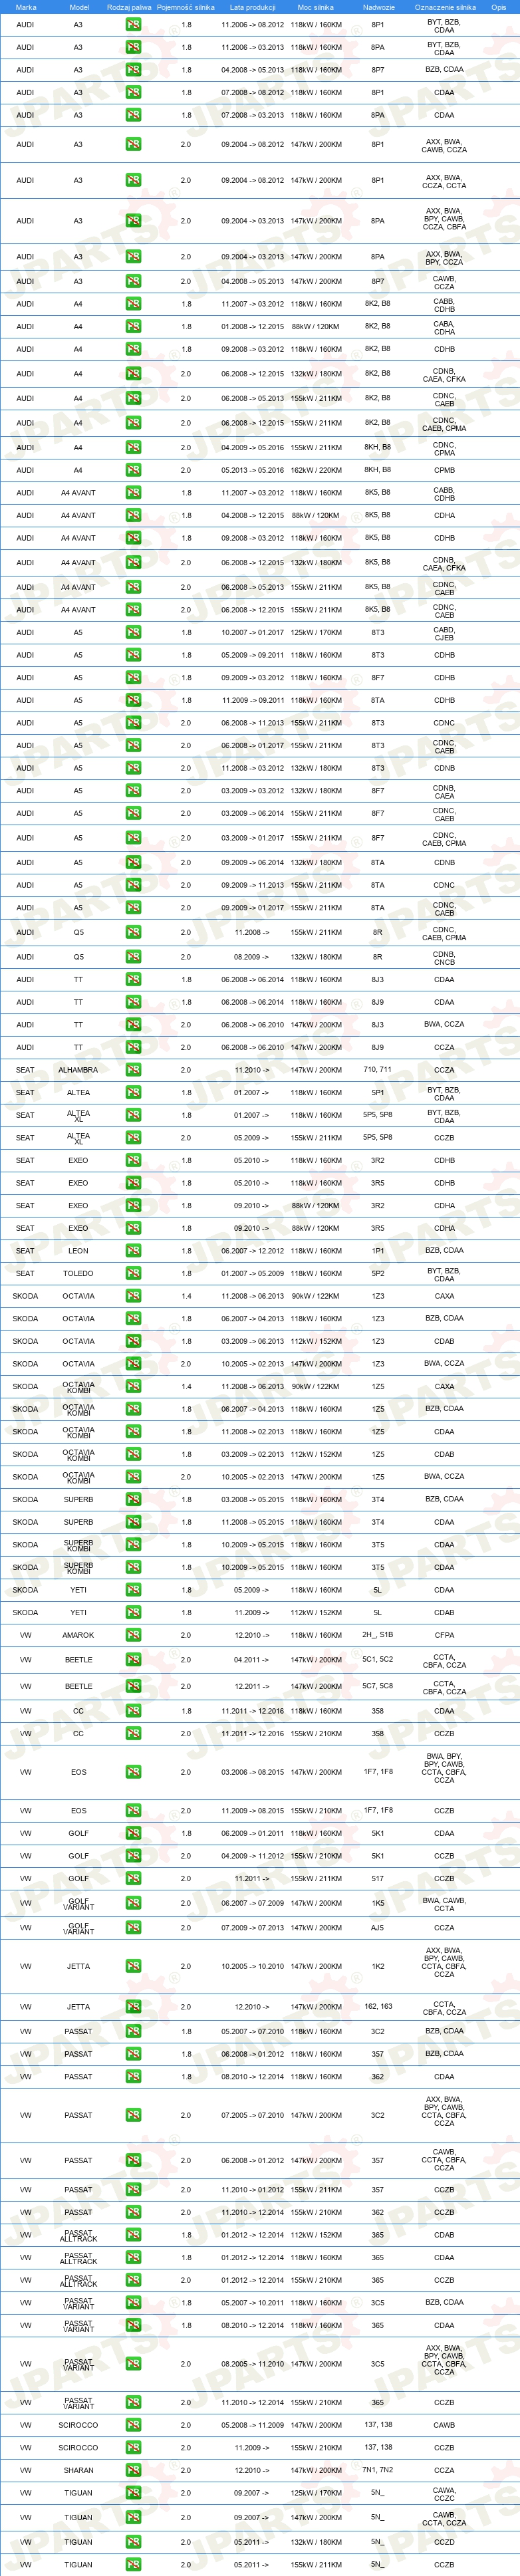Viewport: 520px width, 2576px height.
Task: Click the Model column header
Action: pyautogui.click(x=79, y=7)
